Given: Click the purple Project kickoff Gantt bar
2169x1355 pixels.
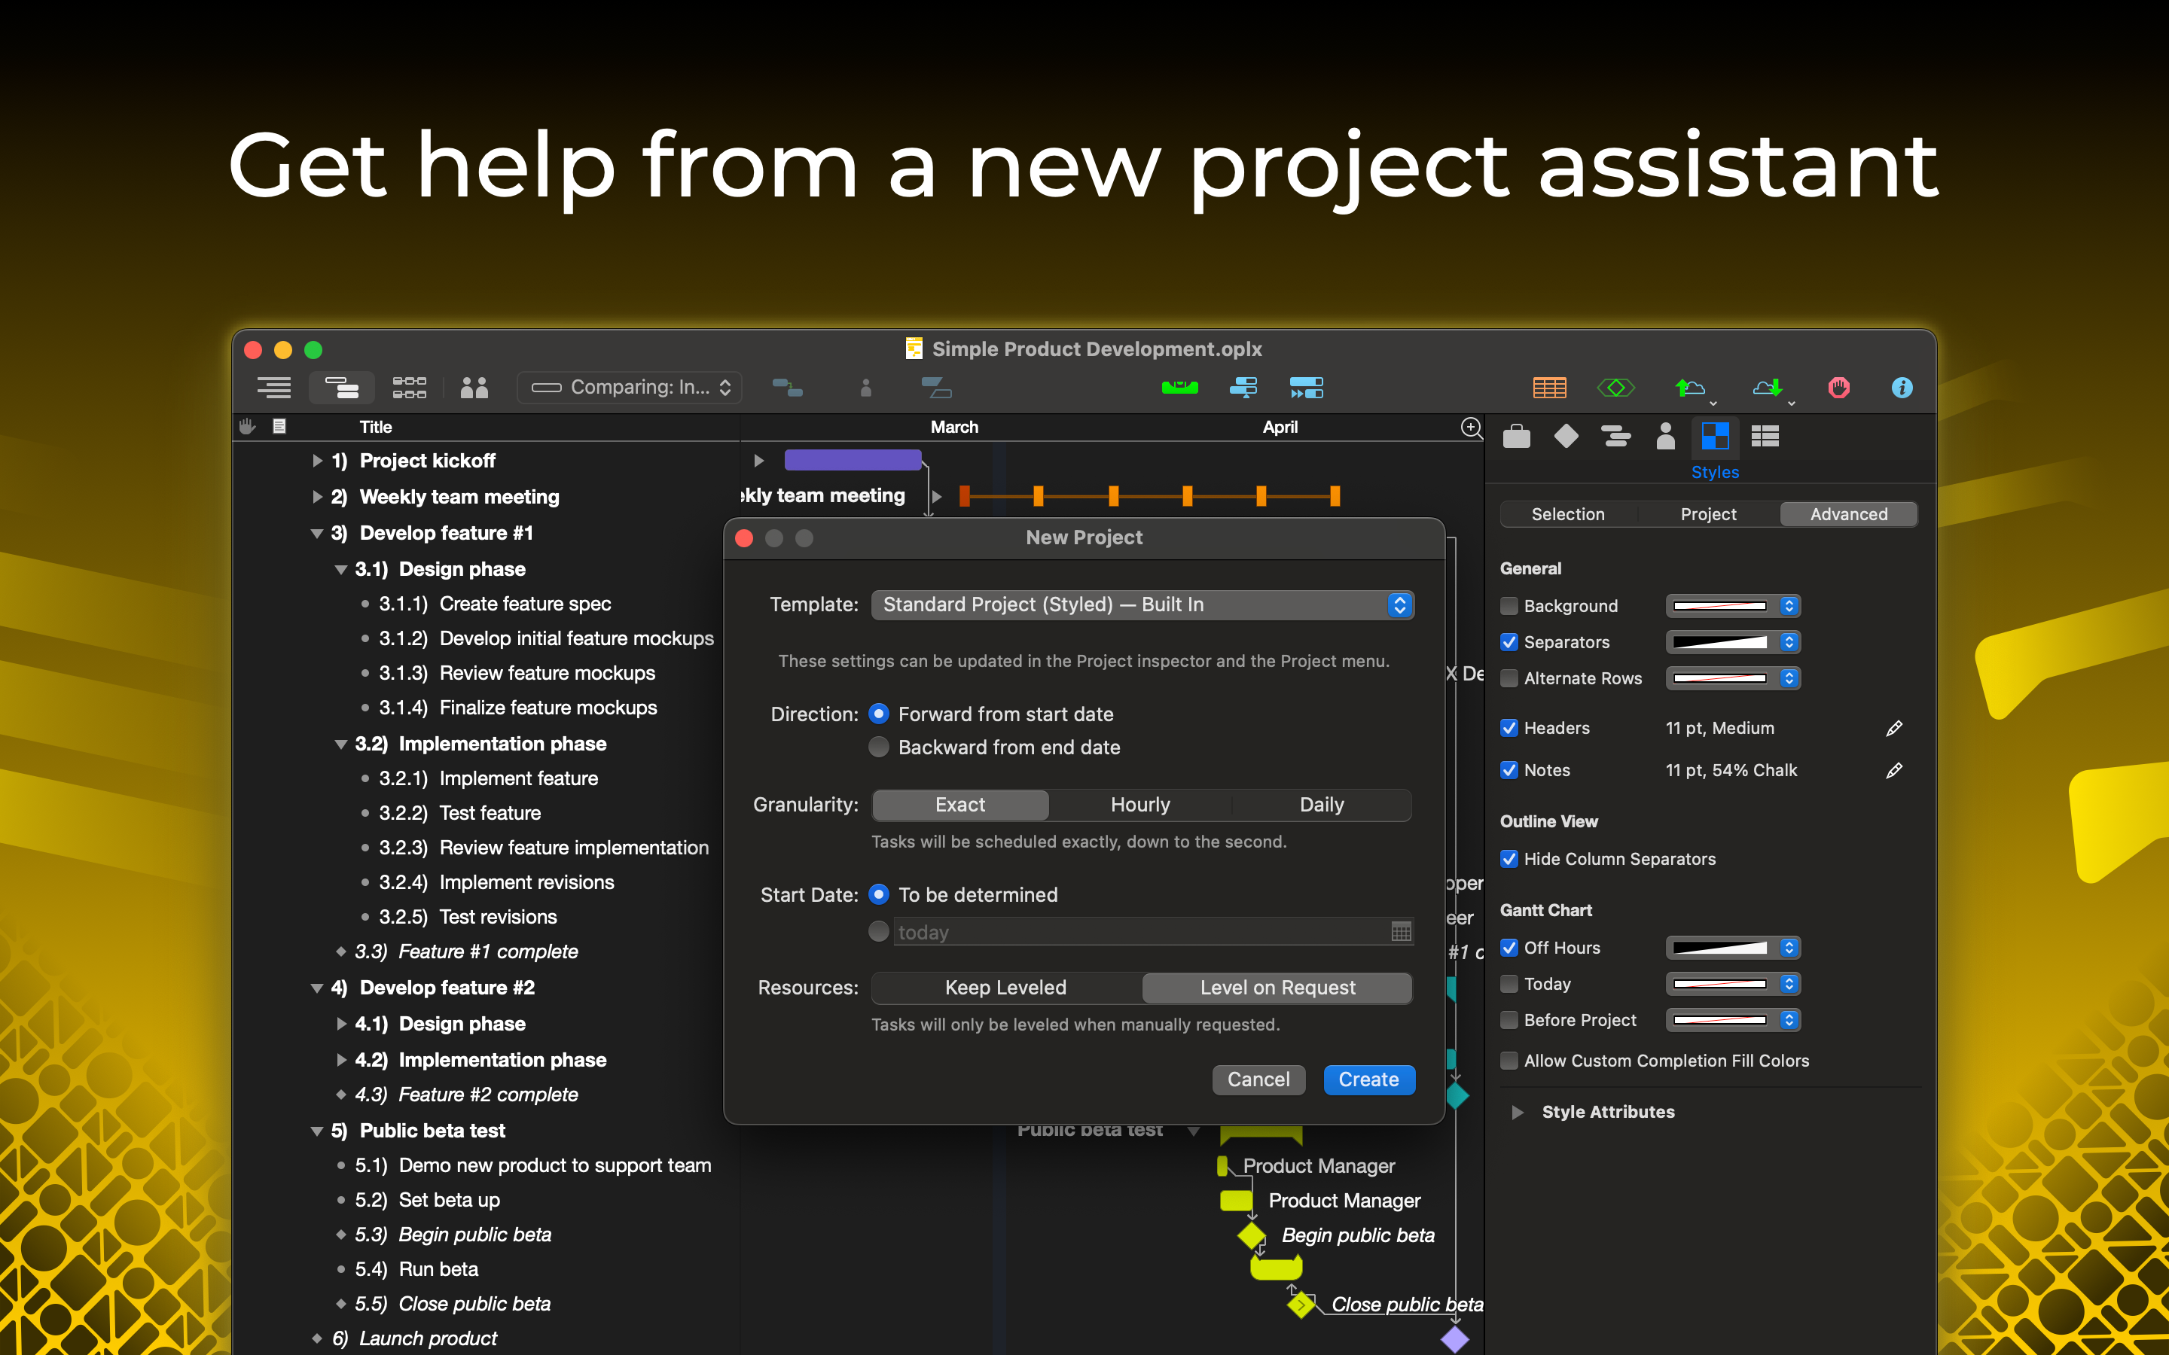Looking at the screenshot, I should tap(853, 460).
